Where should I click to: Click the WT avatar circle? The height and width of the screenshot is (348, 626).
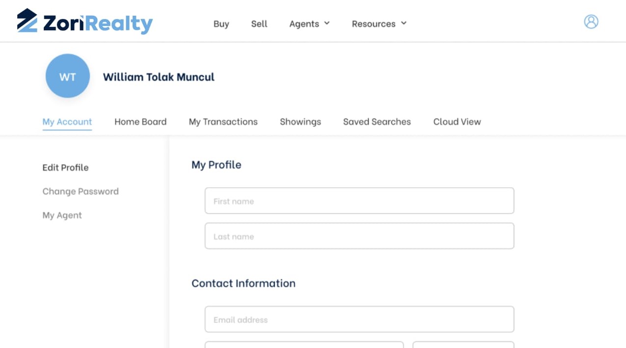click(x=68, y=76)
